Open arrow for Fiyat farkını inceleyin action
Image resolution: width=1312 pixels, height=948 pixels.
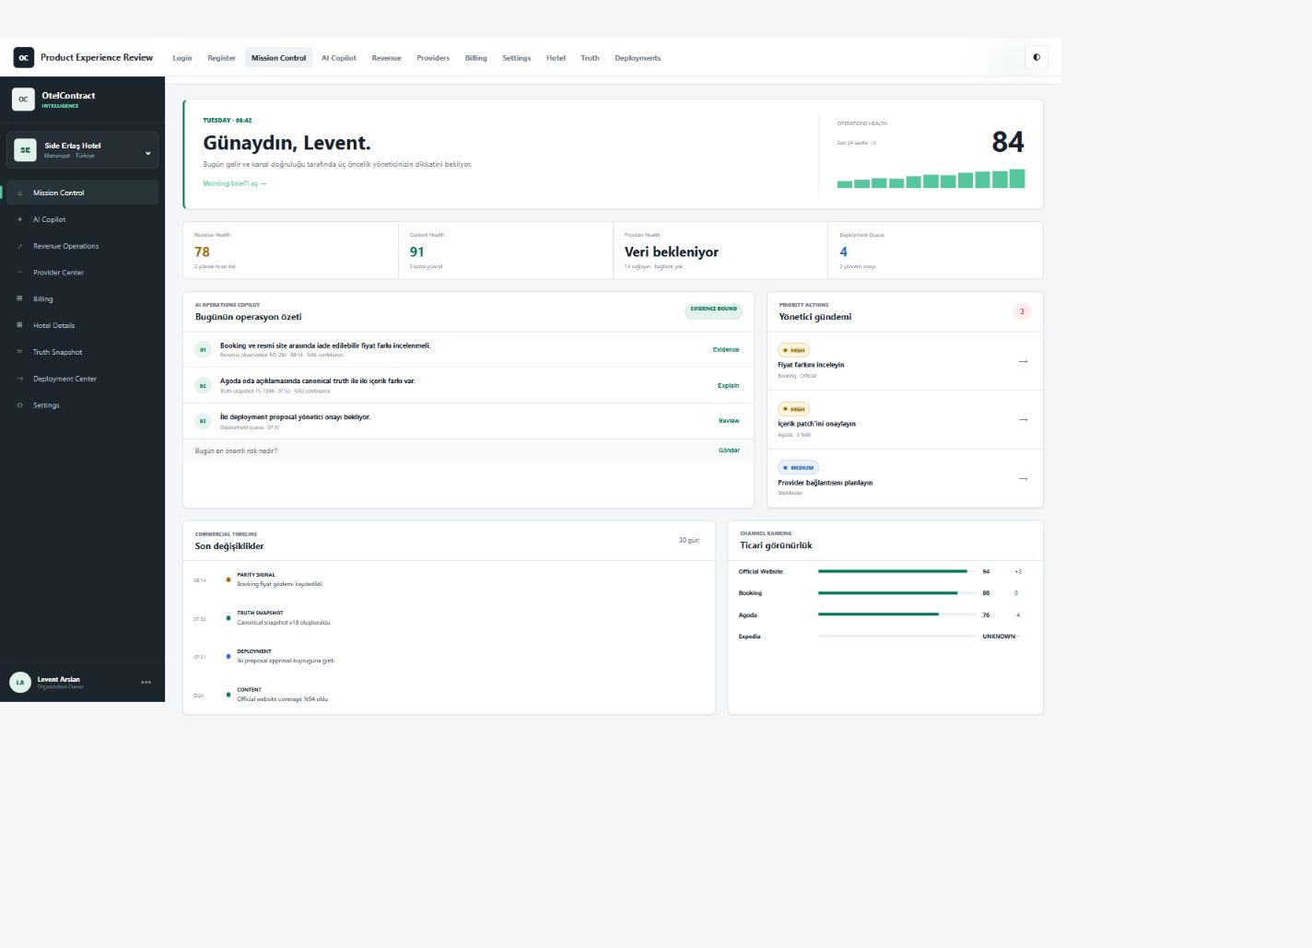tap(1023, 361)
